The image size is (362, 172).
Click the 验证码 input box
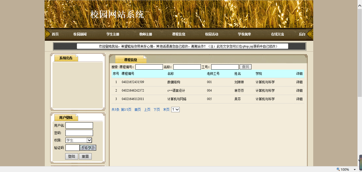[73, 148]
